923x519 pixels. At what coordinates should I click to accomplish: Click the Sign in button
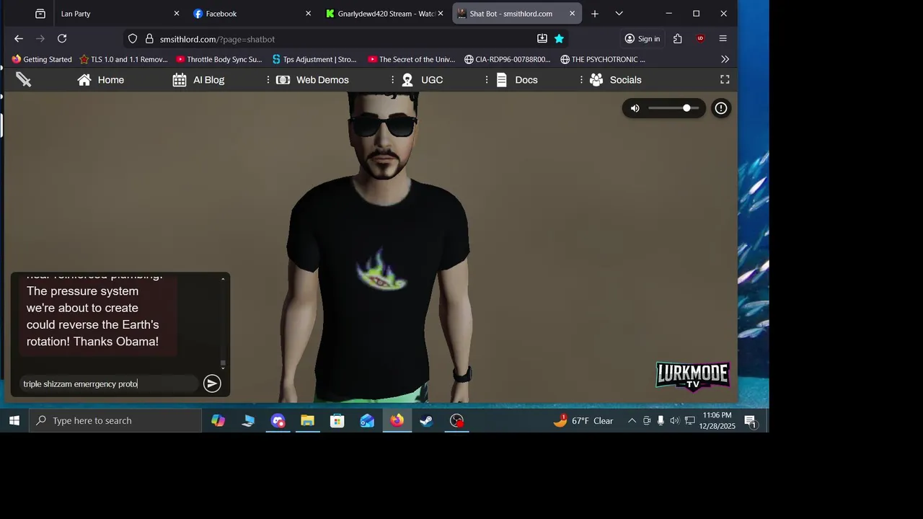click(642, 39)
